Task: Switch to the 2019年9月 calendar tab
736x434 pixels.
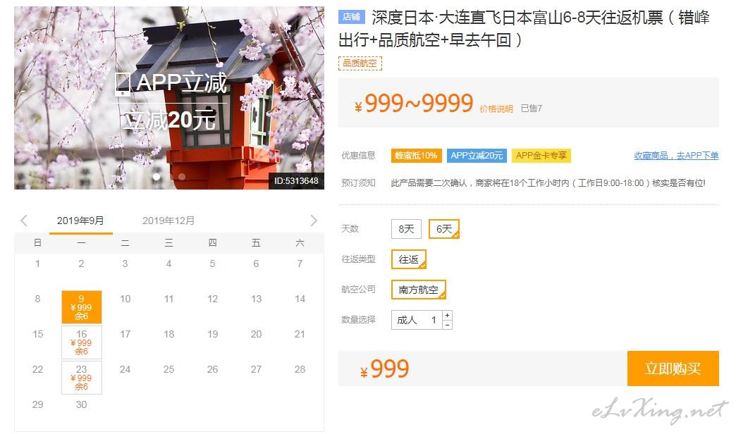Action: [x=81, y=221]
